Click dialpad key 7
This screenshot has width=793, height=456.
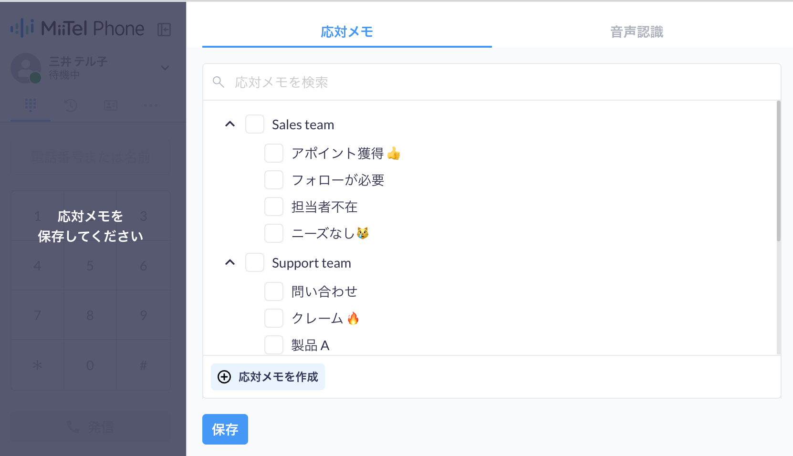[x=37, y=315]
